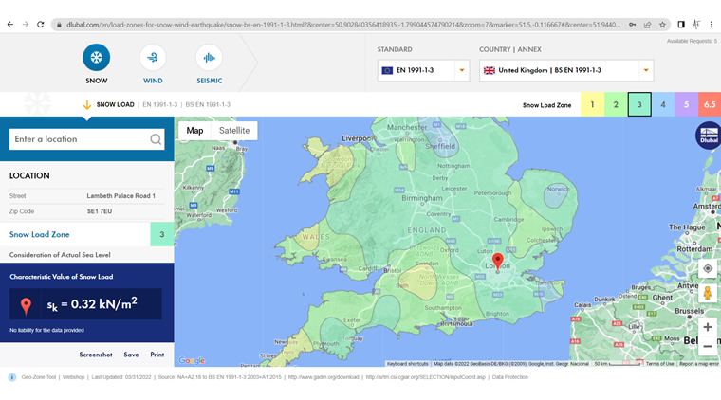Click the BS EN 1991-1-3 breadcrumb text
Viewport: 721px width, 400px height.
pyautogui.click(x=208, y=104)
